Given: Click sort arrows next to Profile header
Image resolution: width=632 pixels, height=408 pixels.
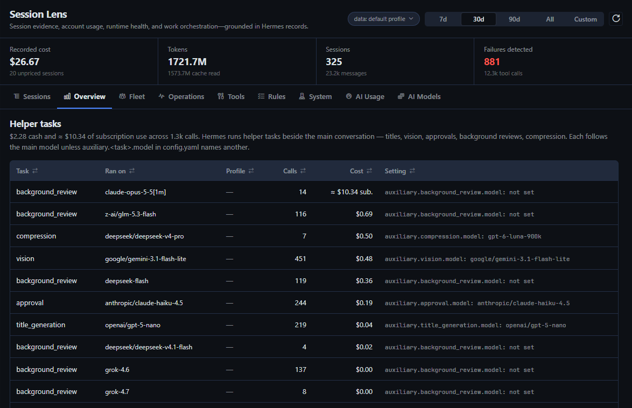Looking at the screenshot, I should coord(251,171).
